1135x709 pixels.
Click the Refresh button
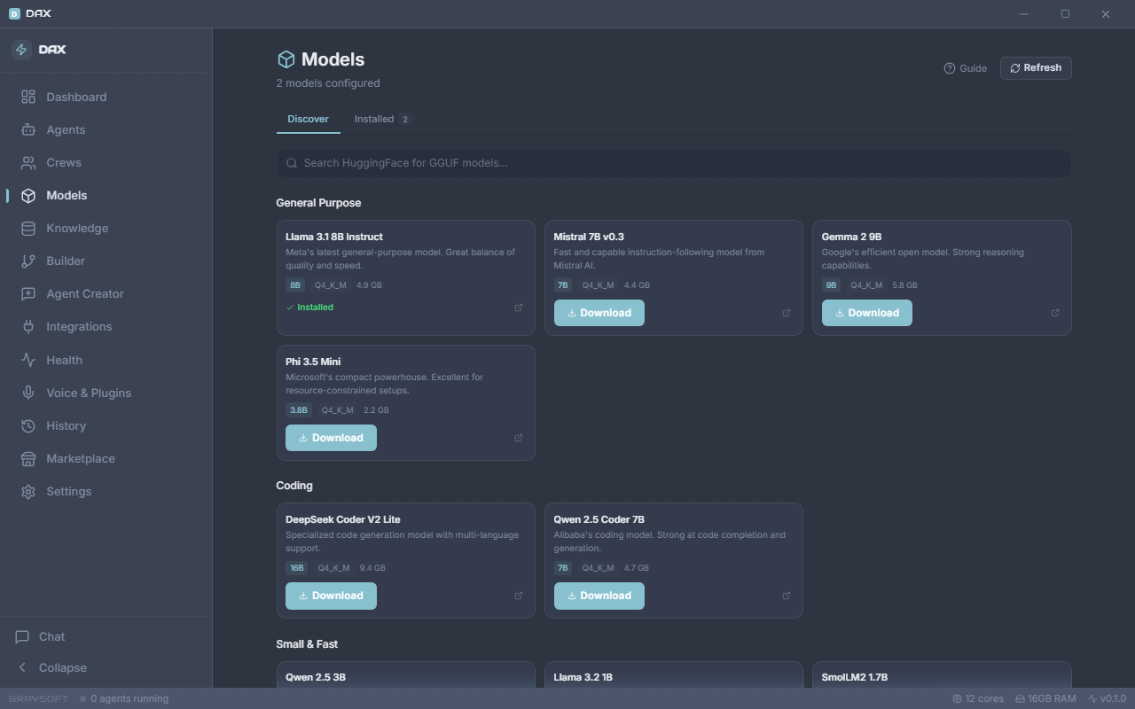(x=1036, y=67)
